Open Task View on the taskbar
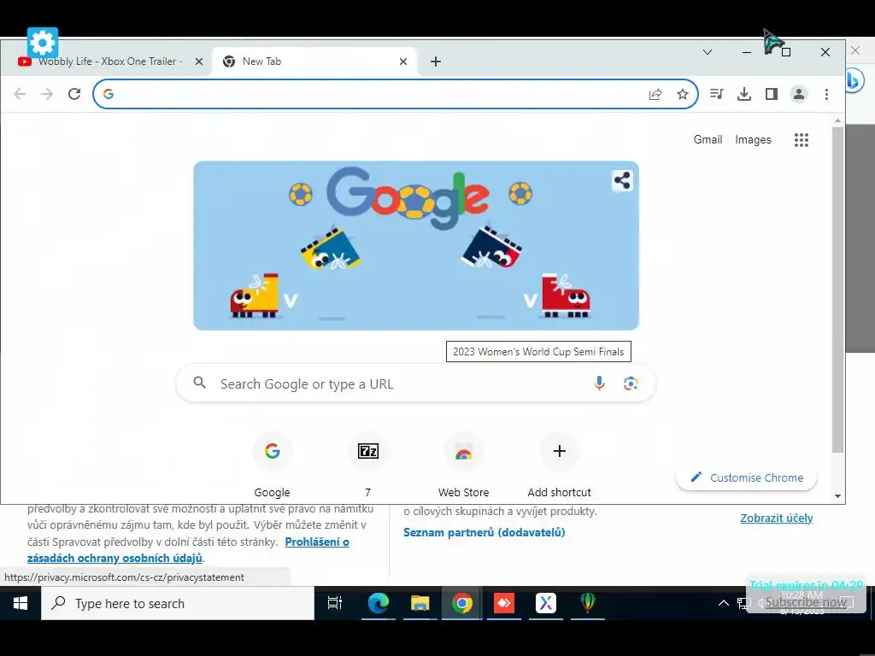The width and height of the screenshot is (875, 656). tap(335, 603)
